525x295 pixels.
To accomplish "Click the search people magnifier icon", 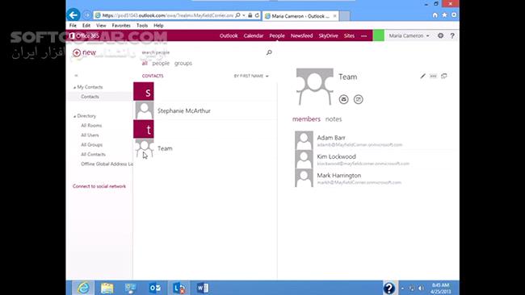I will point(269,52).
